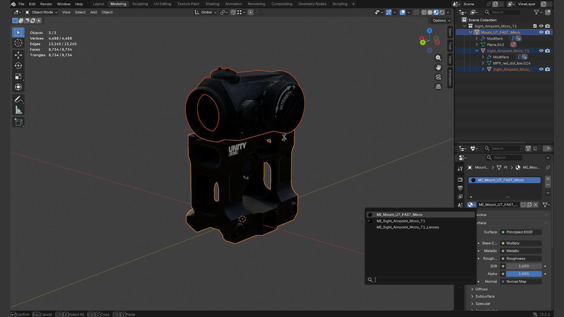Viewport: 564px width, 317px height.
Task: Open the outliner filter dropdown
Action: [538, 12]
